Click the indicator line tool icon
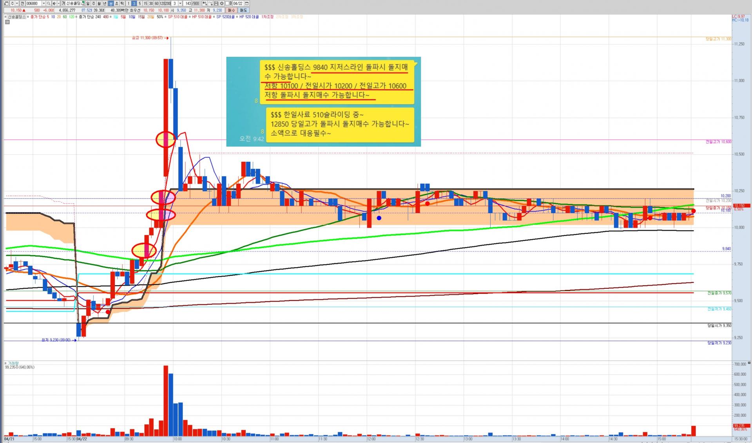 pos(210,4)
